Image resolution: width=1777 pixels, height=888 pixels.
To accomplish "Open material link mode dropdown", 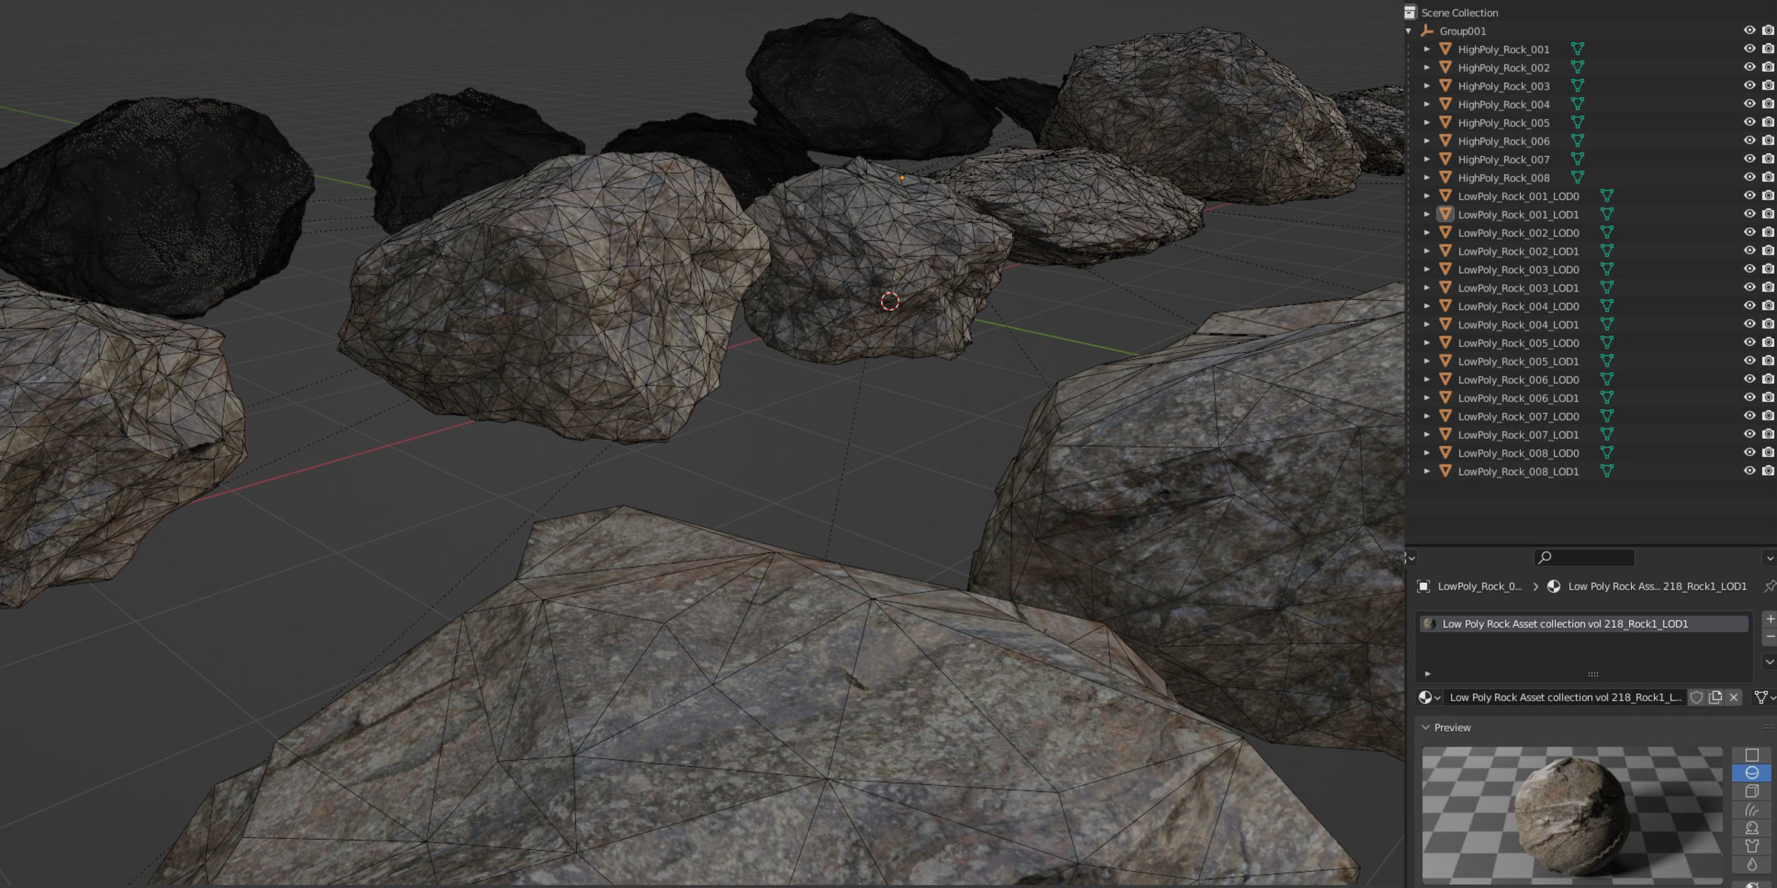I will (1765, 697).
